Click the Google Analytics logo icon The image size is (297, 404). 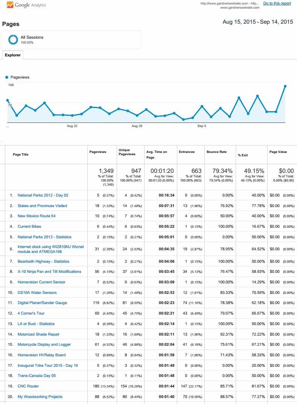click(x=10, y=5)
